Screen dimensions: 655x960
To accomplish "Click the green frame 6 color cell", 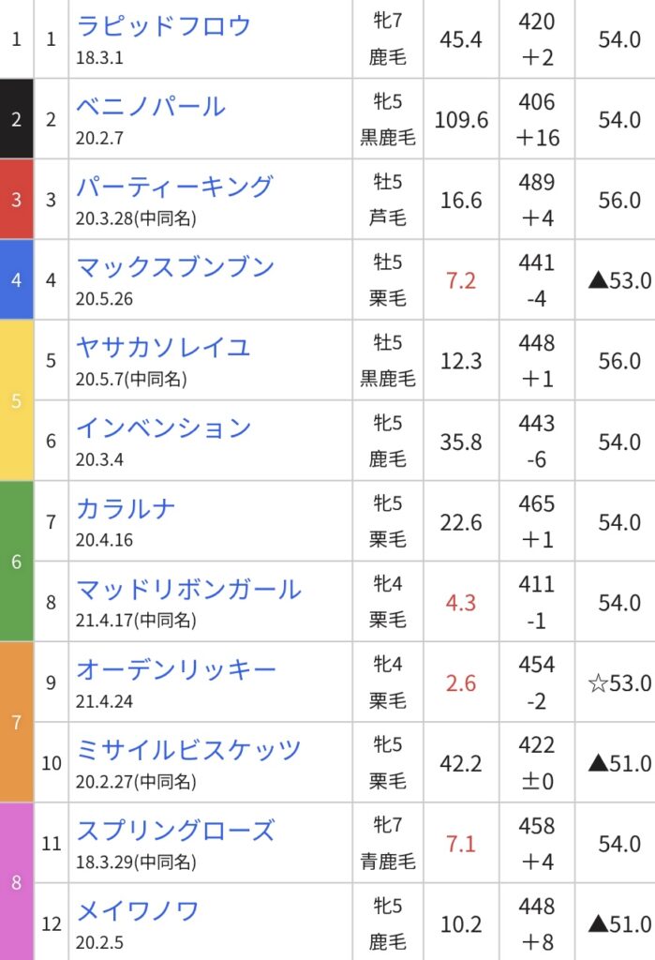I will coord(17,561).
